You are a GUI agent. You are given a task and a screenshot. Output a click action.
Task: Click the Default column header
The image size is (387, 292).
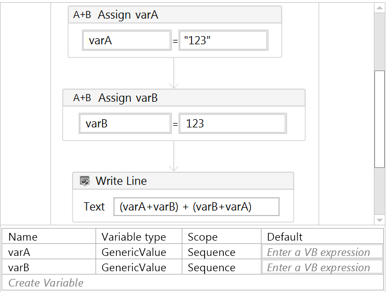pyautogui.click(x=322, y=237)
